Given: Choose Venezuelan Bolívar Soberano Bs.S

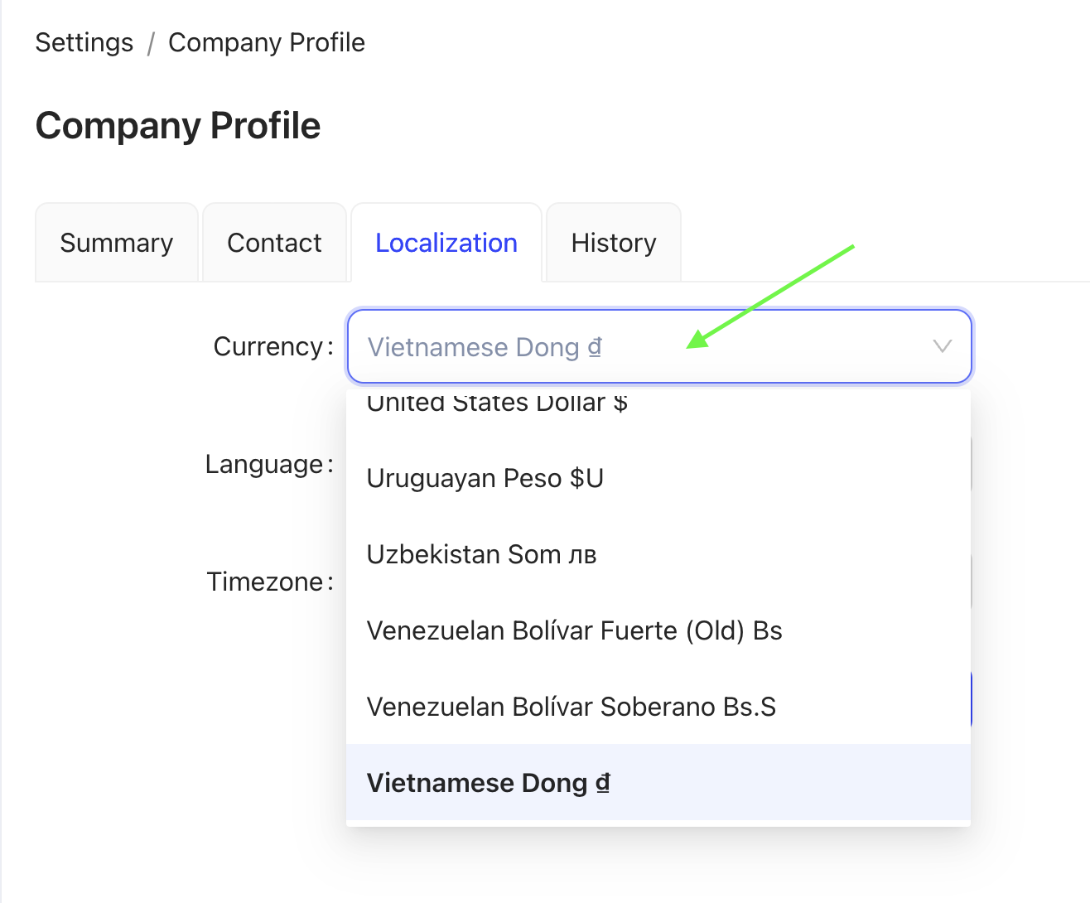Looking at the screenshot, I should tap(572, 707).
